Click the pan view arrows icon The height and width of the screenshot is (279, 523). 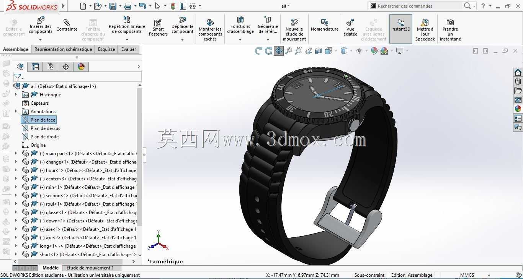coord(279,51)
